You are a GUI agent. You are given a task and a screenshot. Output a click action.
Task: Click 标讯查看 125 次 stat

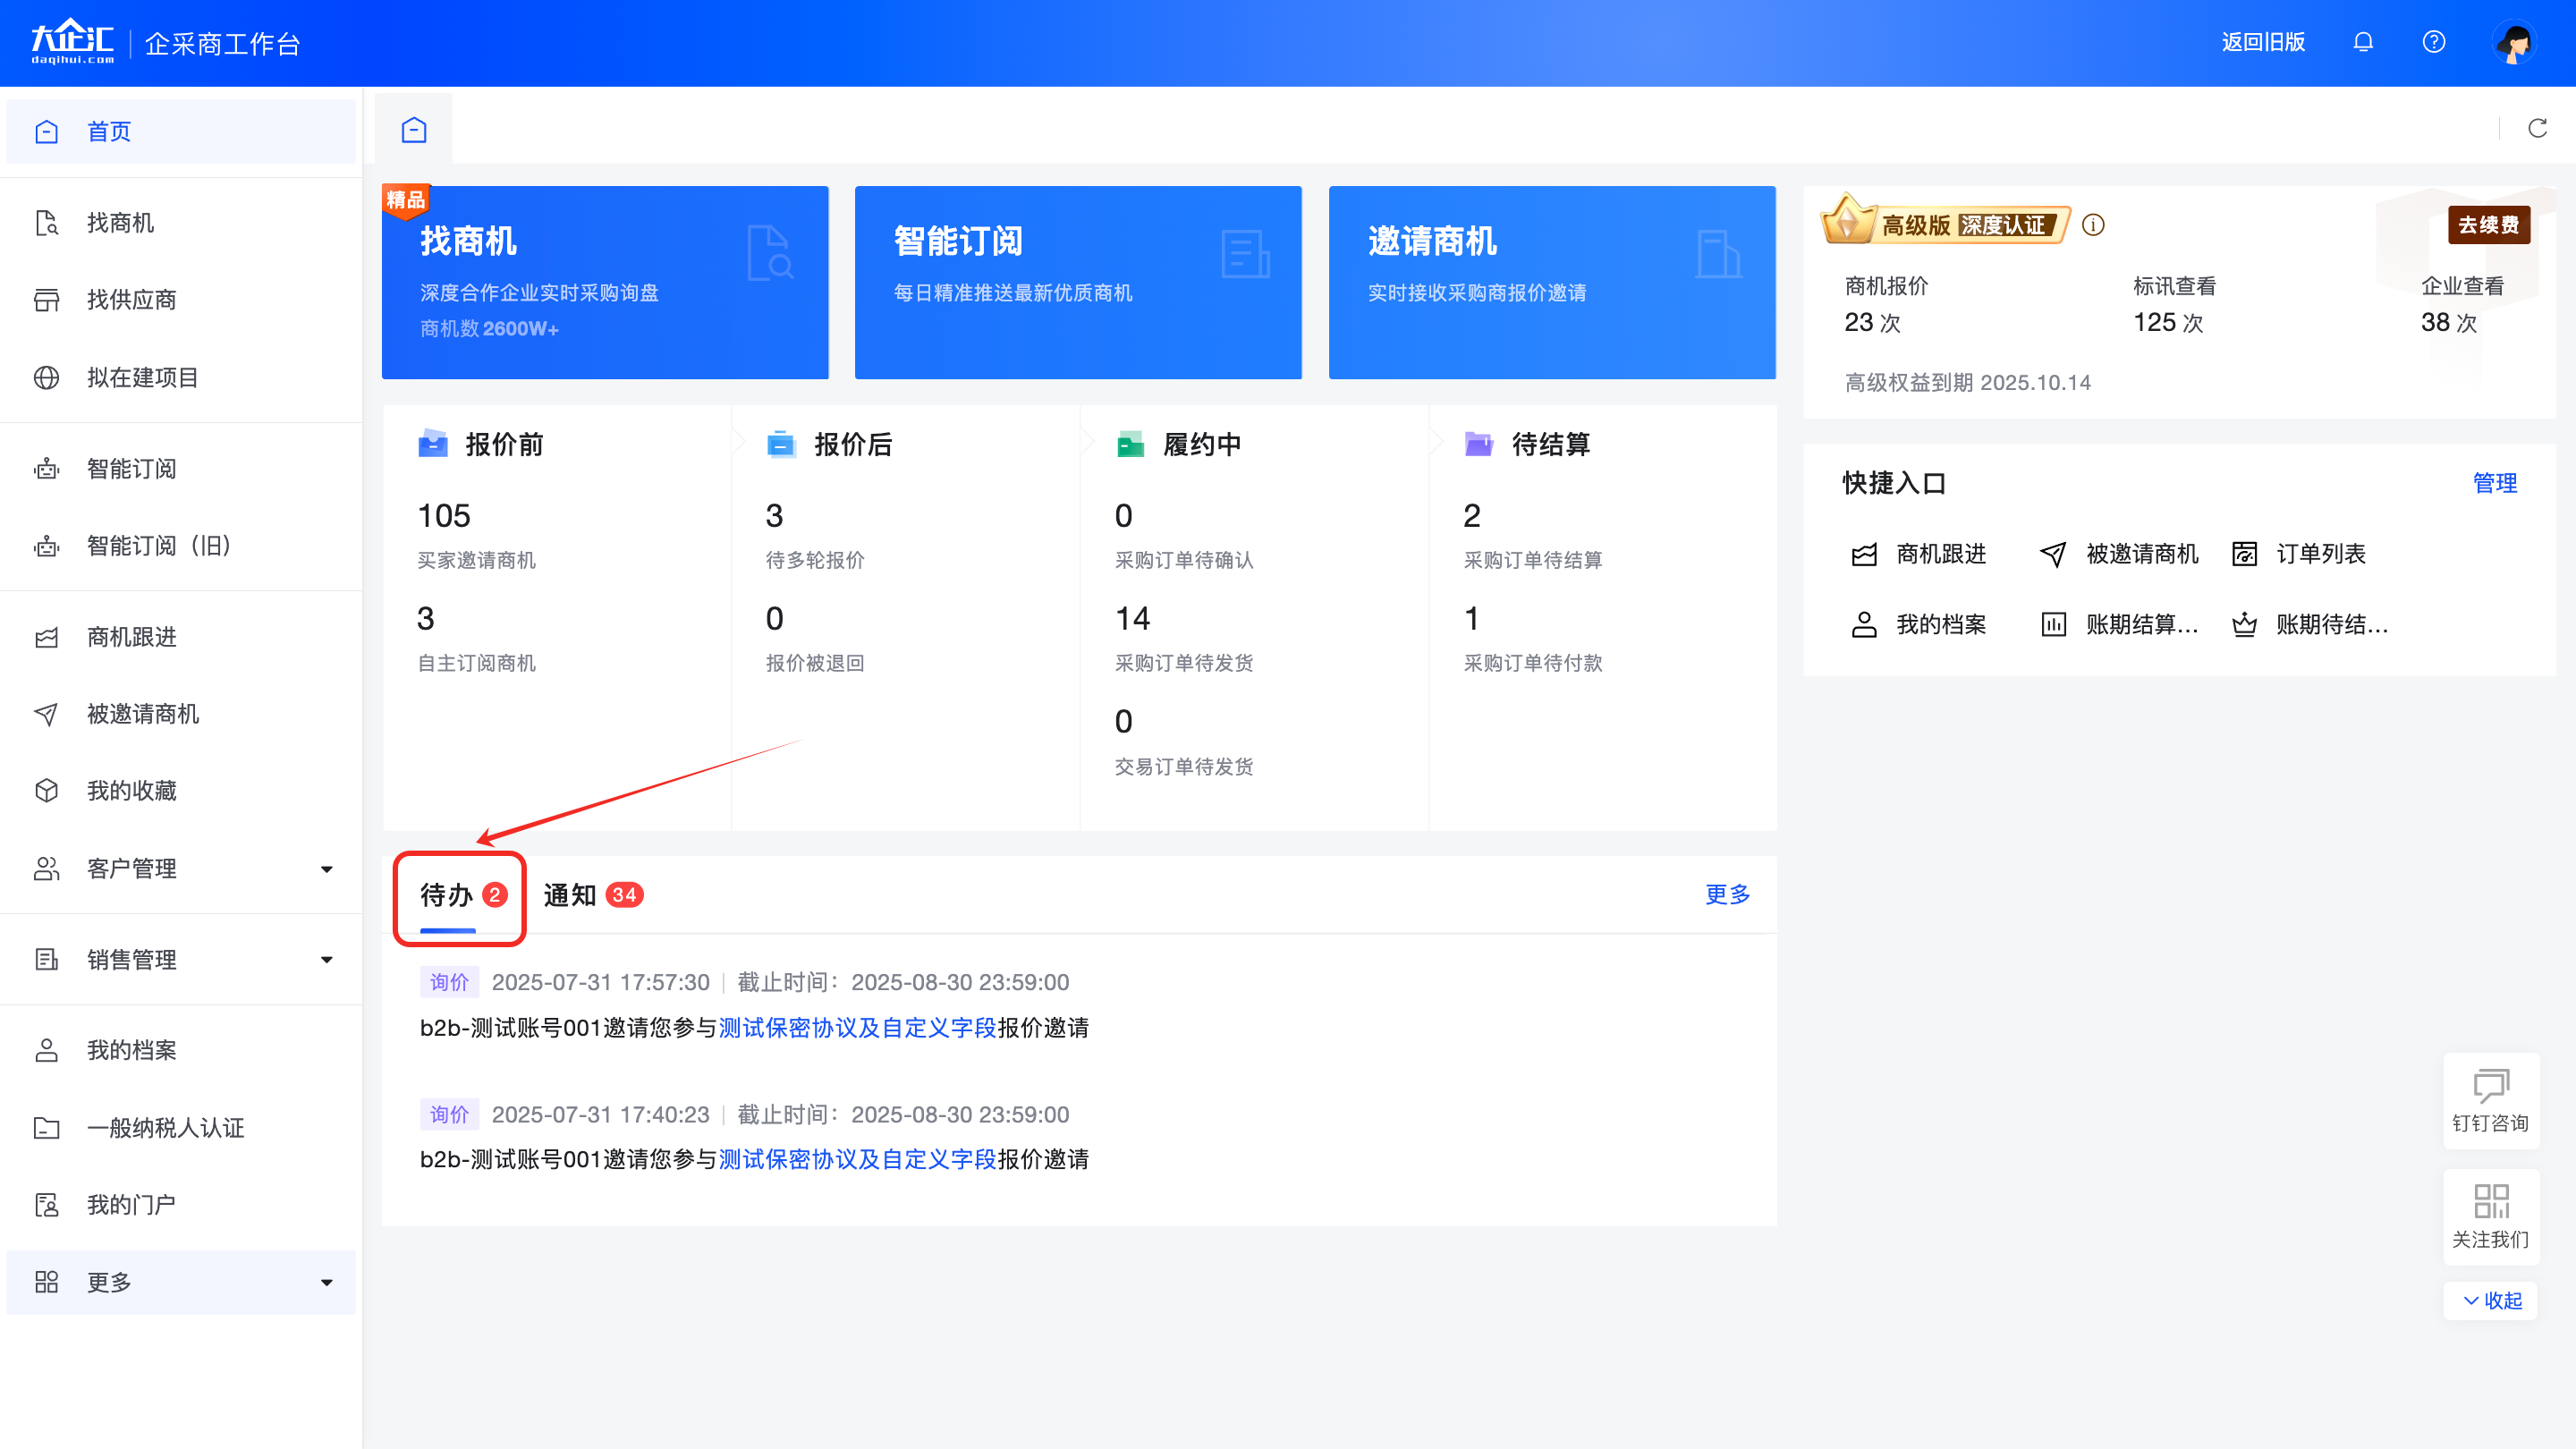(2174, 305)
